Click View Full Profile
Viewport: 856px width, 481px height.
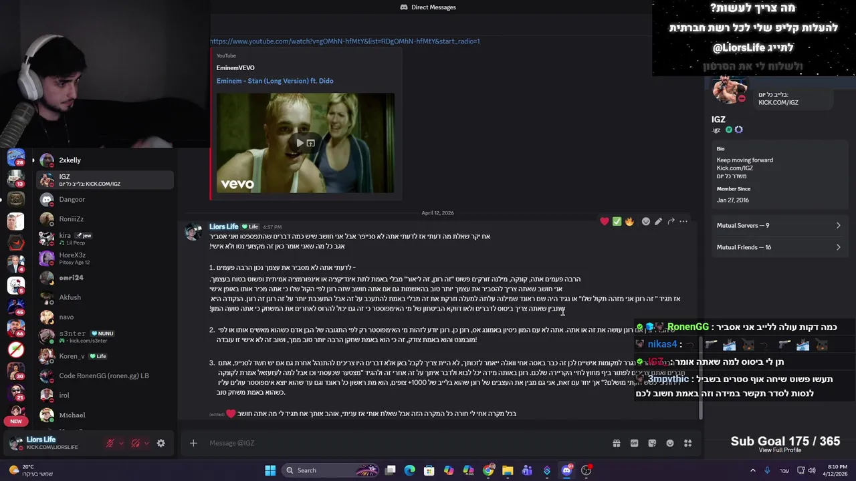pos(780,450)
